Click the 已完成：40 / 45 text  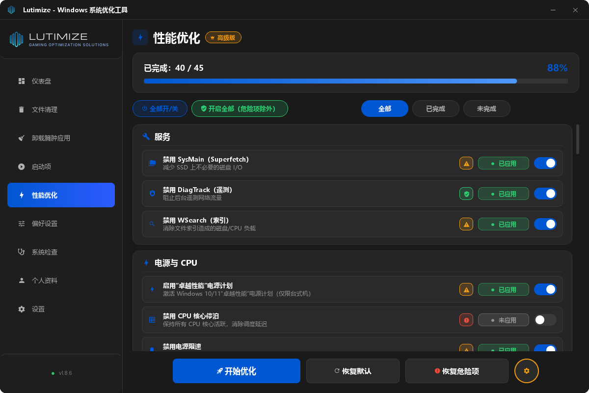(174, 68)
